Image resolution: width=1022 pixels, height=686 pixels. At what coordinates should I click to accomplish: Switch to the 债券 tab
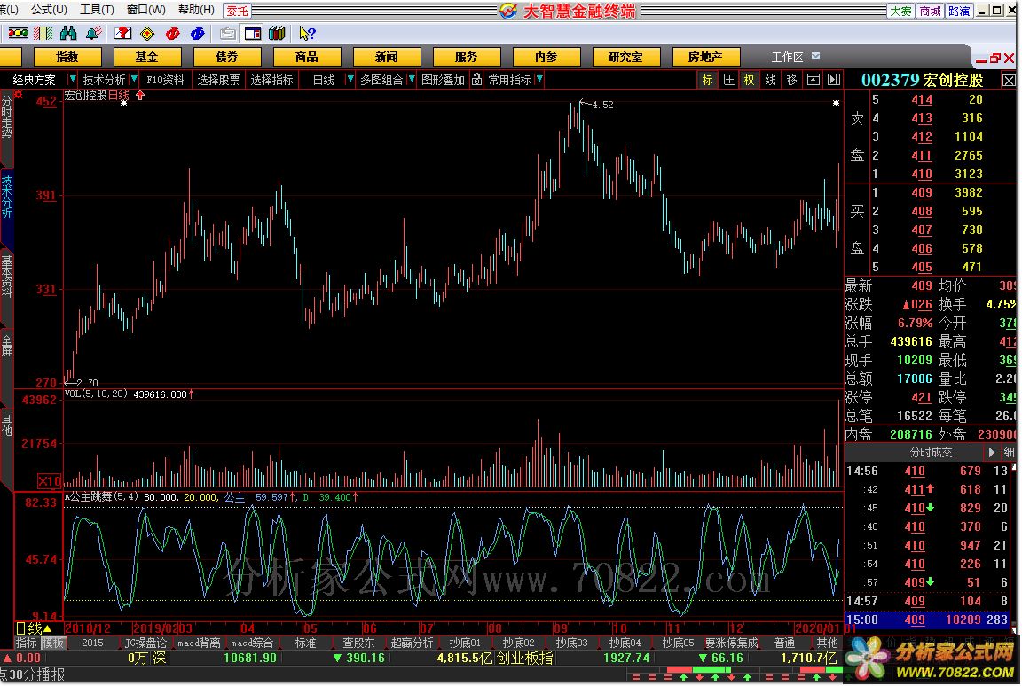[227, 57]
